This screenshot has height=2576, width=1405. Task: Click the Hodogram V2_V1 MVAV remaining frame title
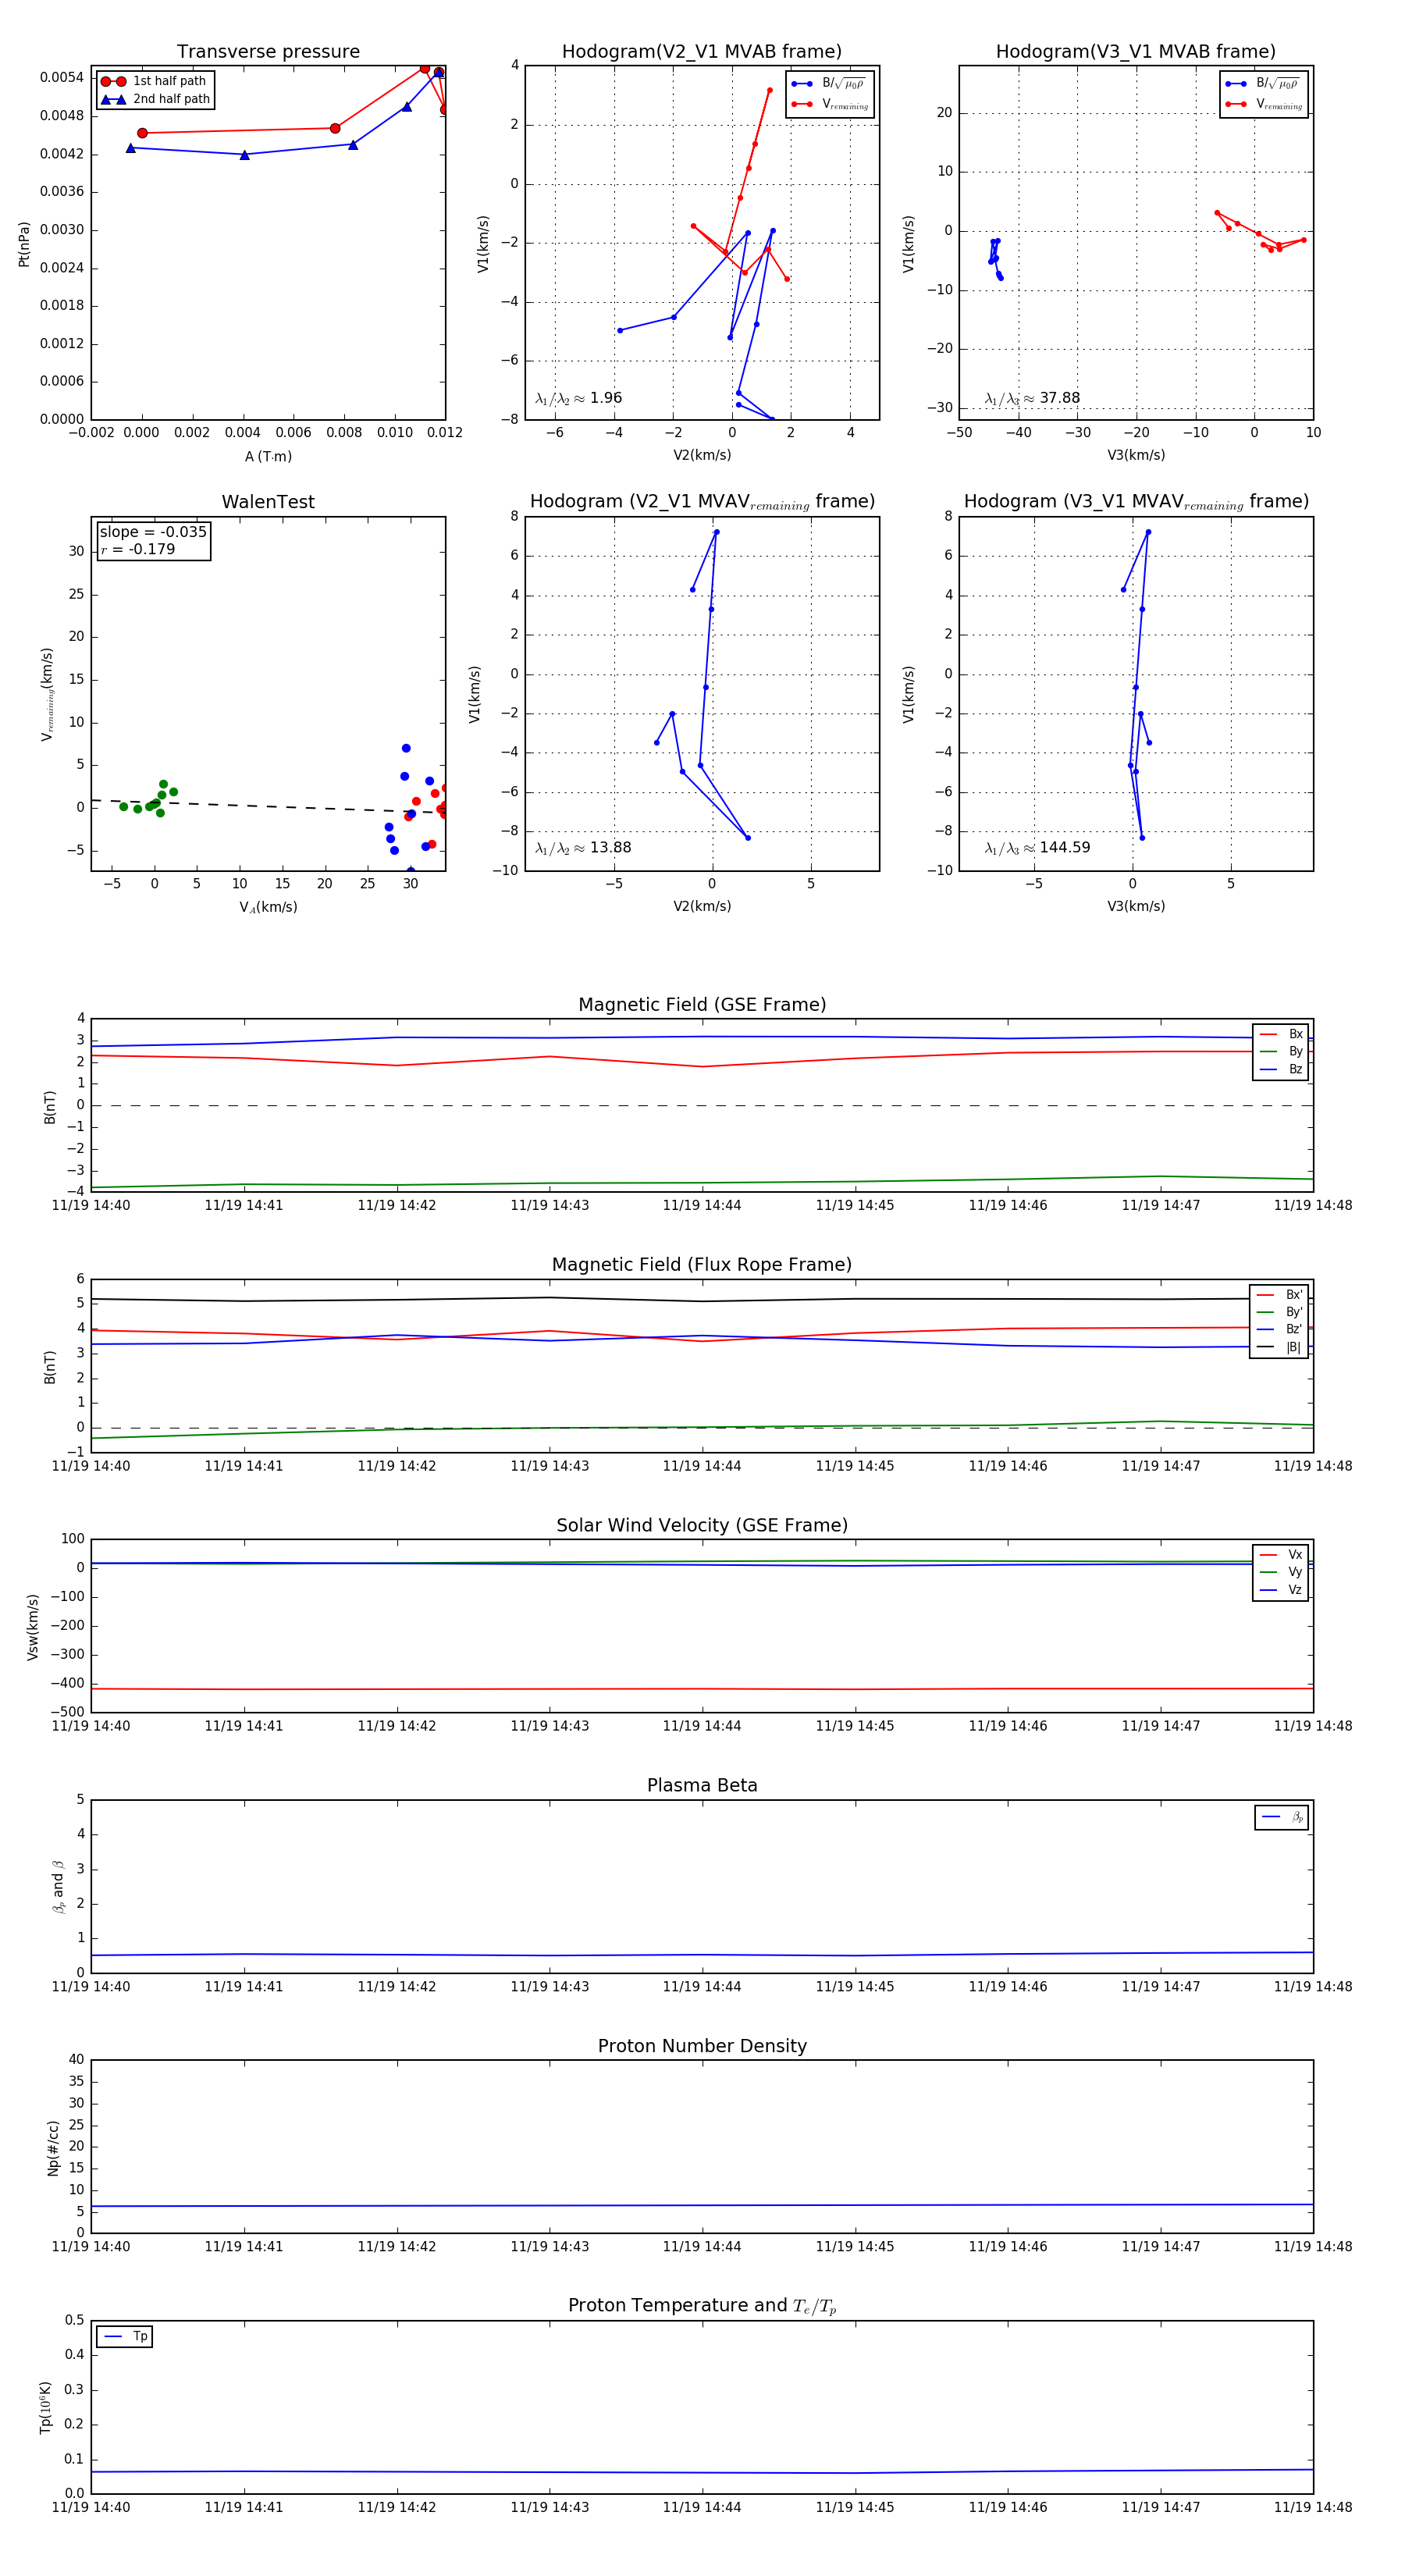702,502
